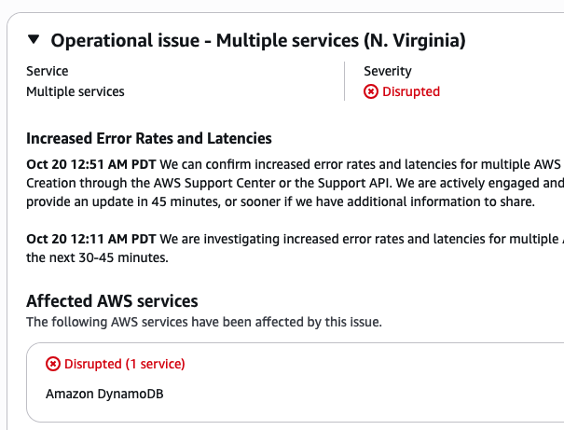Click the Disrupted severity status text
The height and width of the screenshot is (430, 564).
point(410,91)
